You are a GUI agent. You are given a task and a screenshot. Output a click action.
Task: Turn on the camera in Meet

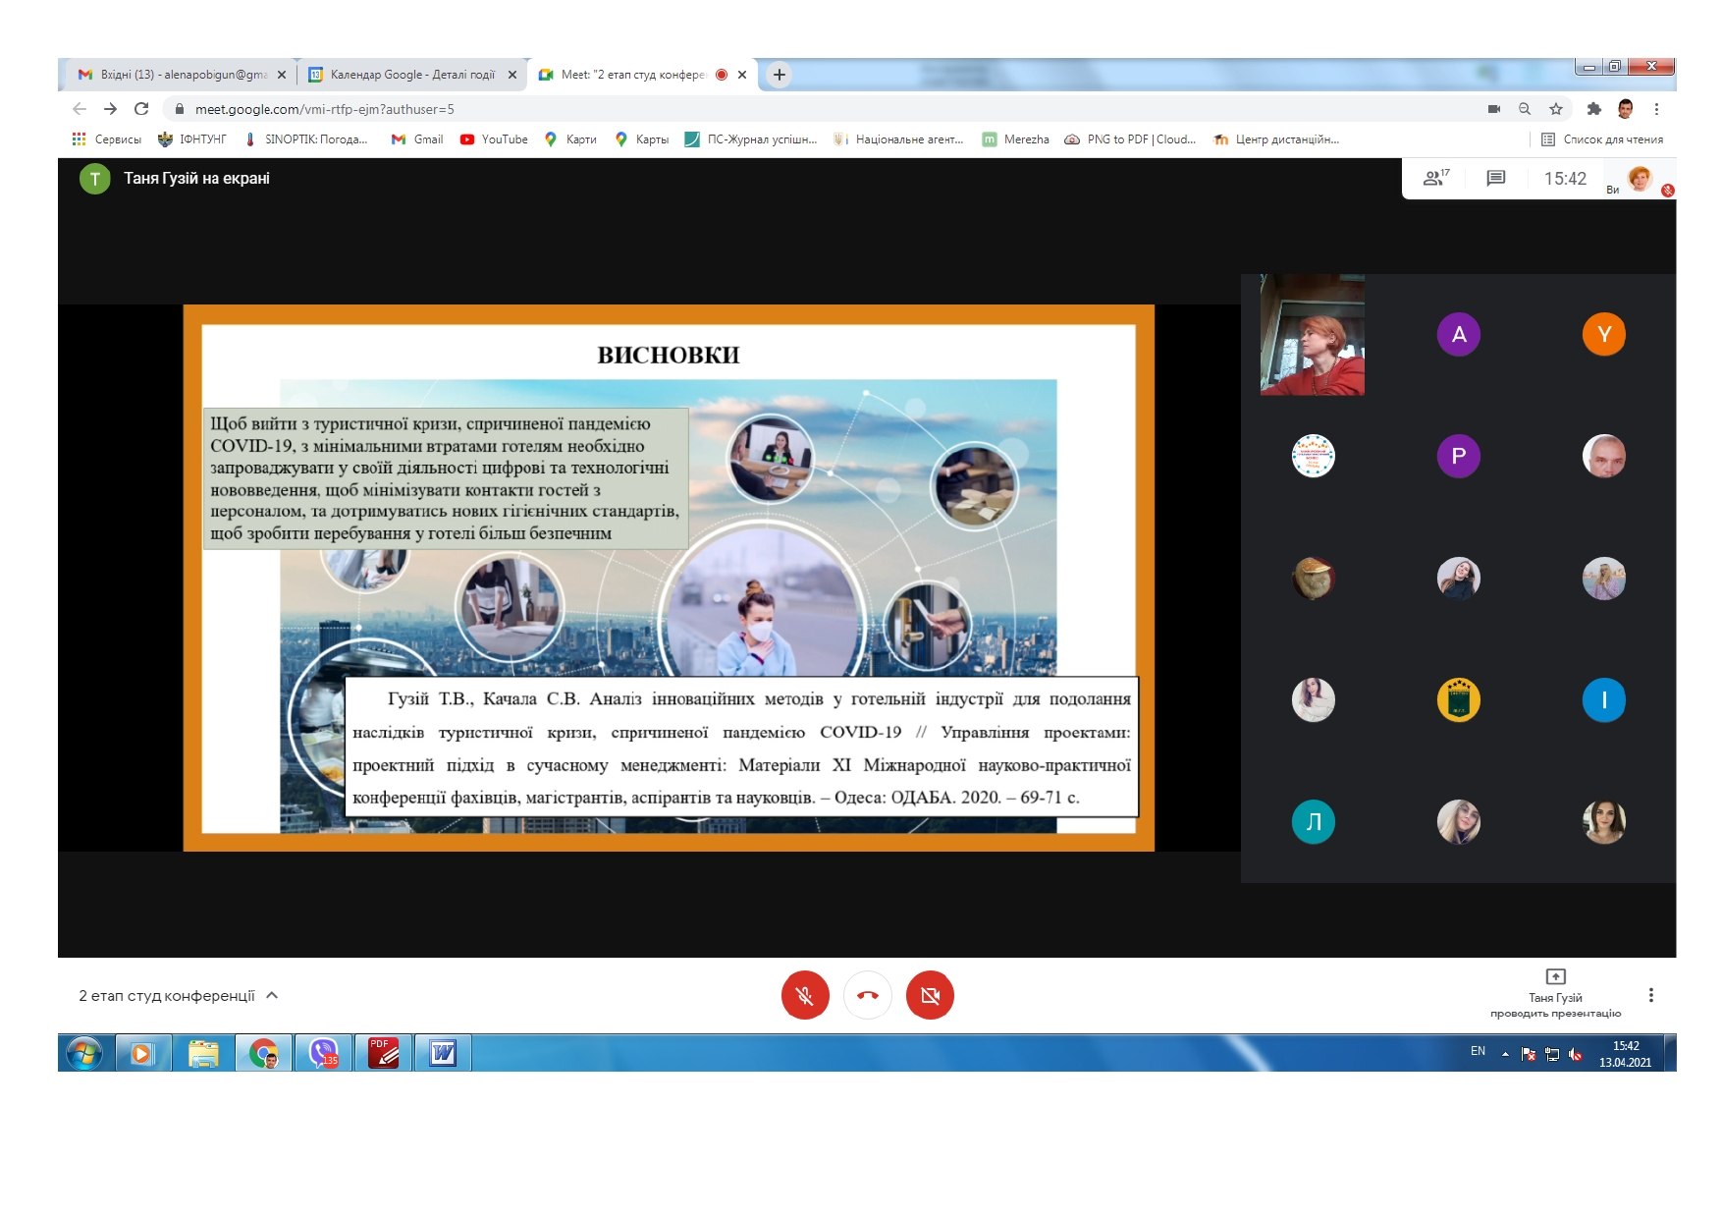pos(930,995)
